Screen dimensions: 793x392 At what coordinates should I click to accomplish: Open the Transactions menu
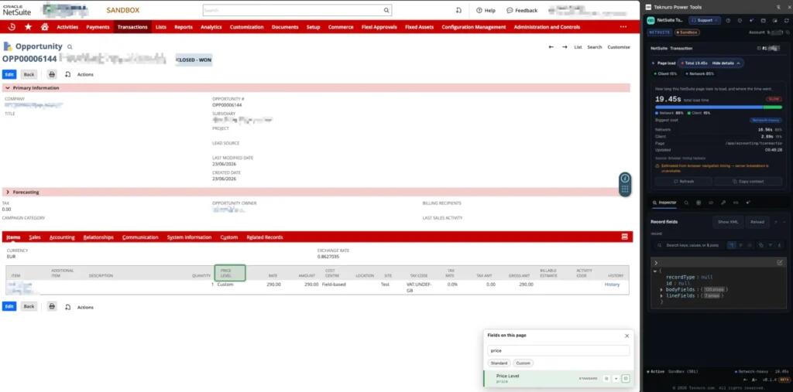click(132, 27)
